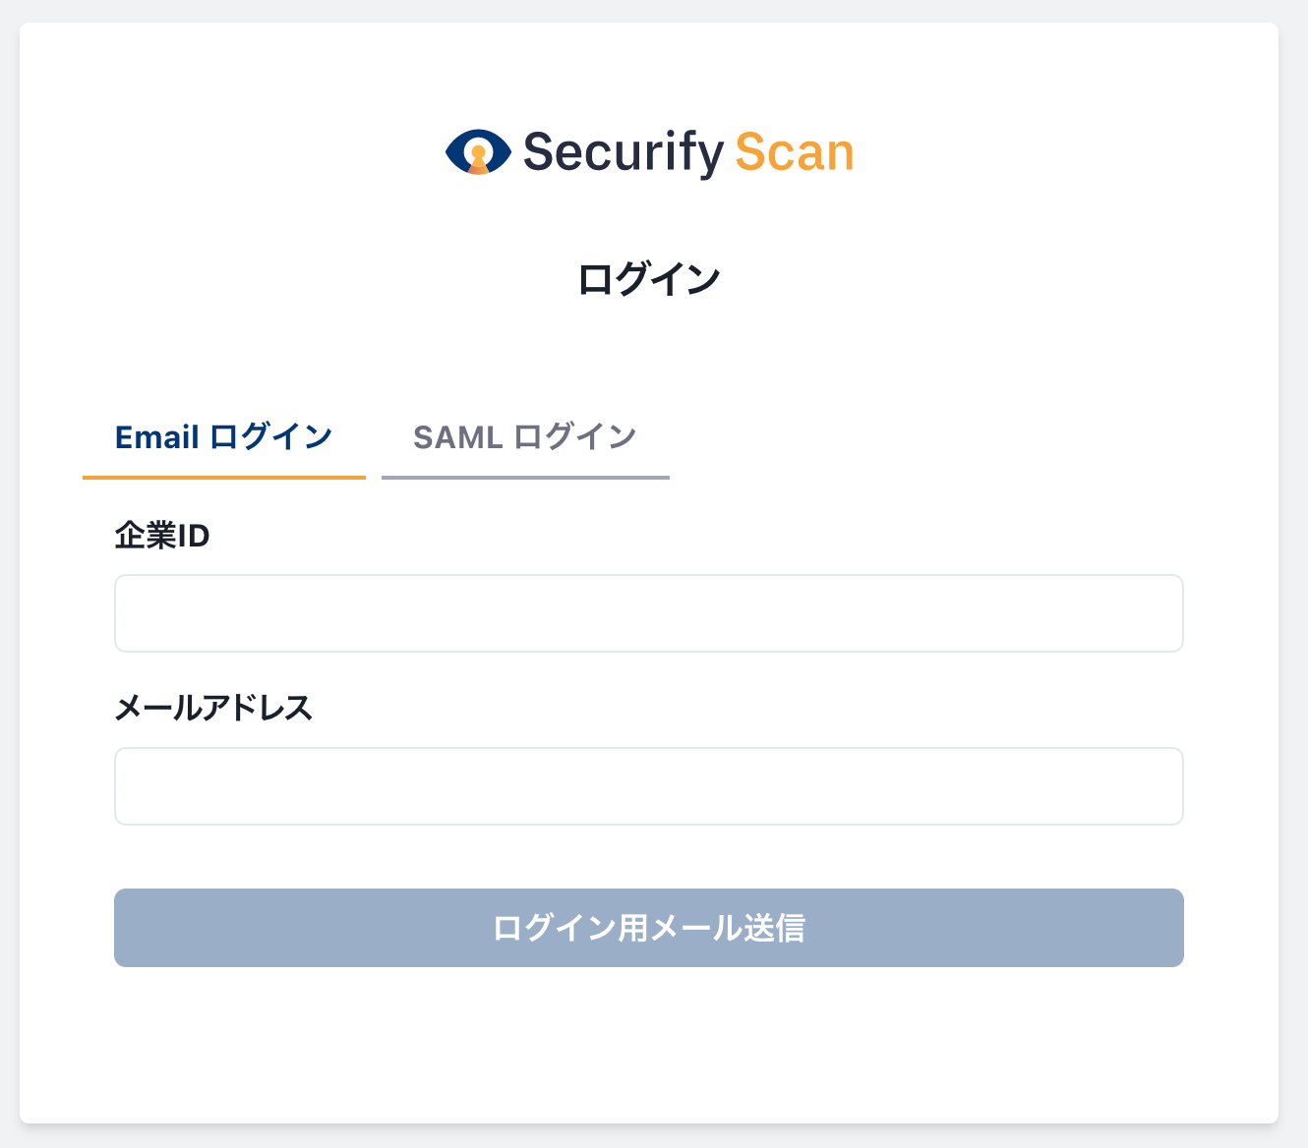Screen dimensions: 1308x1148
Task: Select the Securify Scan brand logo
Action: tap(649, 152)
